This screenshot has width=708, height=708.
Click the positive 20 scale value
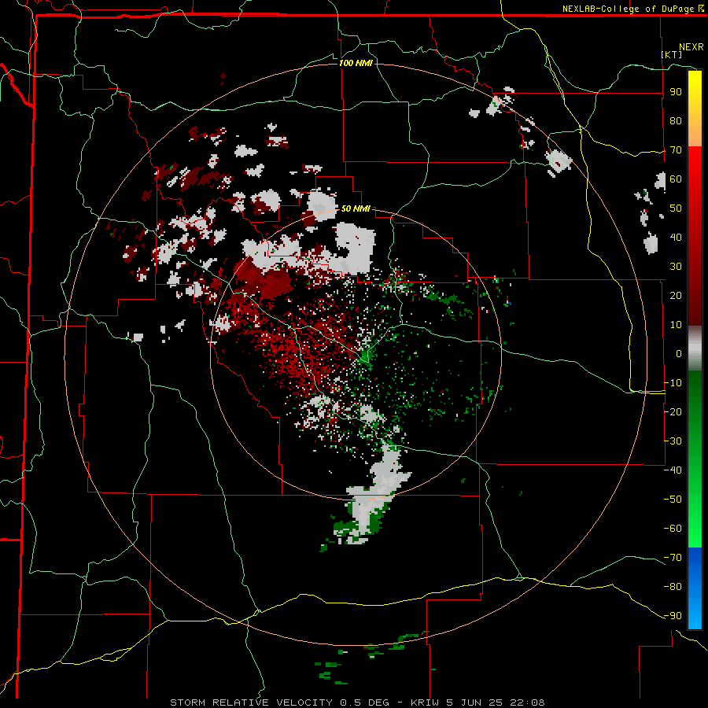click(x=676, y=295)
